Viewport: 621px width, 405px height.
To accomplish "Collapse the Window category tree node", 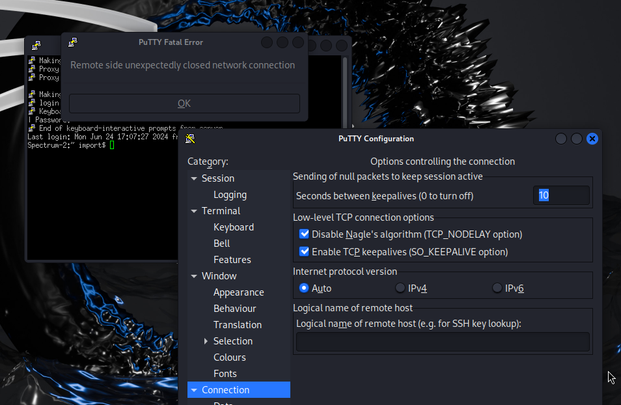I will coord(194,276).
